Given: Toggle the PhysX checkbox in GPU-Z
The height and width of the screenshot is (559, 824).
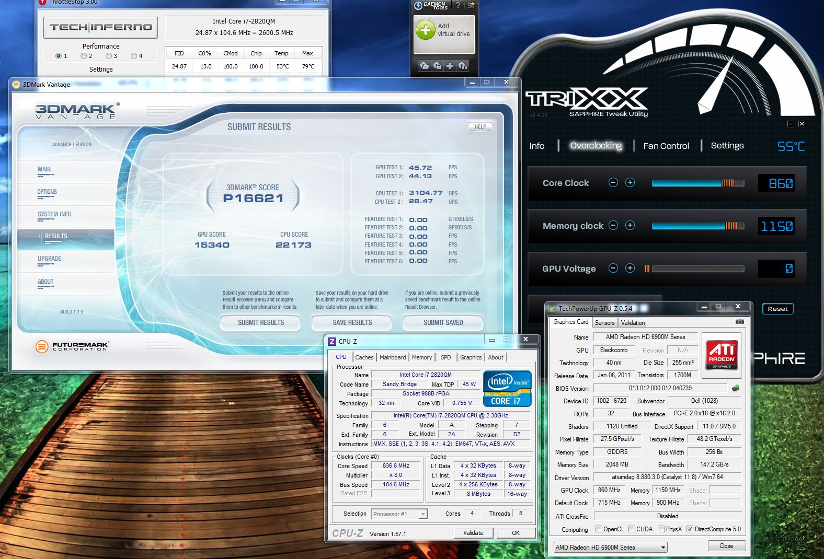Looking at the screenshot, I should [x=661, y=529].
